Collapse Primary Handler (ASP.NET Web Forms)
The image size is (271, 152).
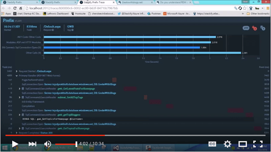tap(16, 76)
